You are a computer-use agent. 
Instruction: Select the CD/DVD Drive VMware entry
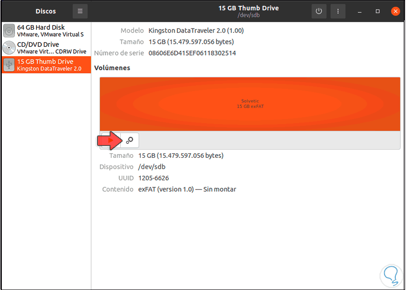click(45, 47)
